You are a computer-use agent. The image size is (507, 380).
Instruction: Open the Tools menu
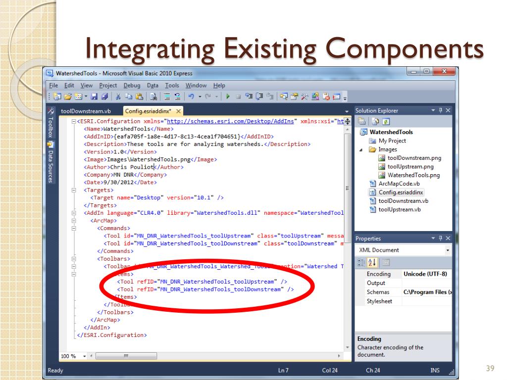(x=172, y=85)
